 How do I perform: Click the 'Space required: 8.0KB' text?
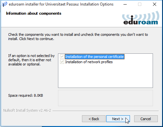pos(26,95)
